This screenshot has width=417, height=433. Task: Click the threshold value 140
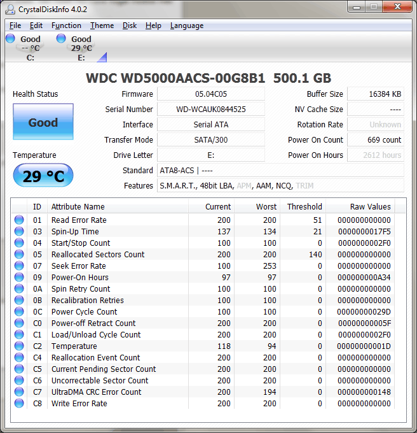coord(315,254)
